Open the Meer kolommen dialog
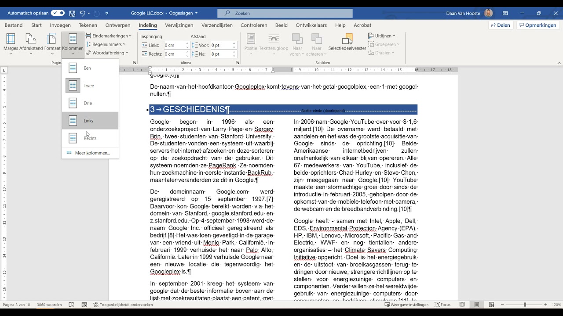The width and height of the screenshot is (563, 316). pos(90,153)
